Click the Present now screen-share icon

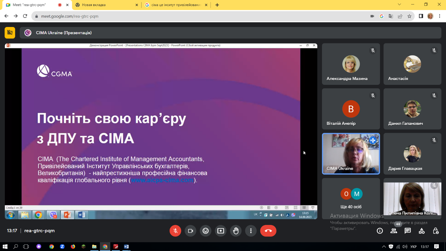[x=221, y=231]
